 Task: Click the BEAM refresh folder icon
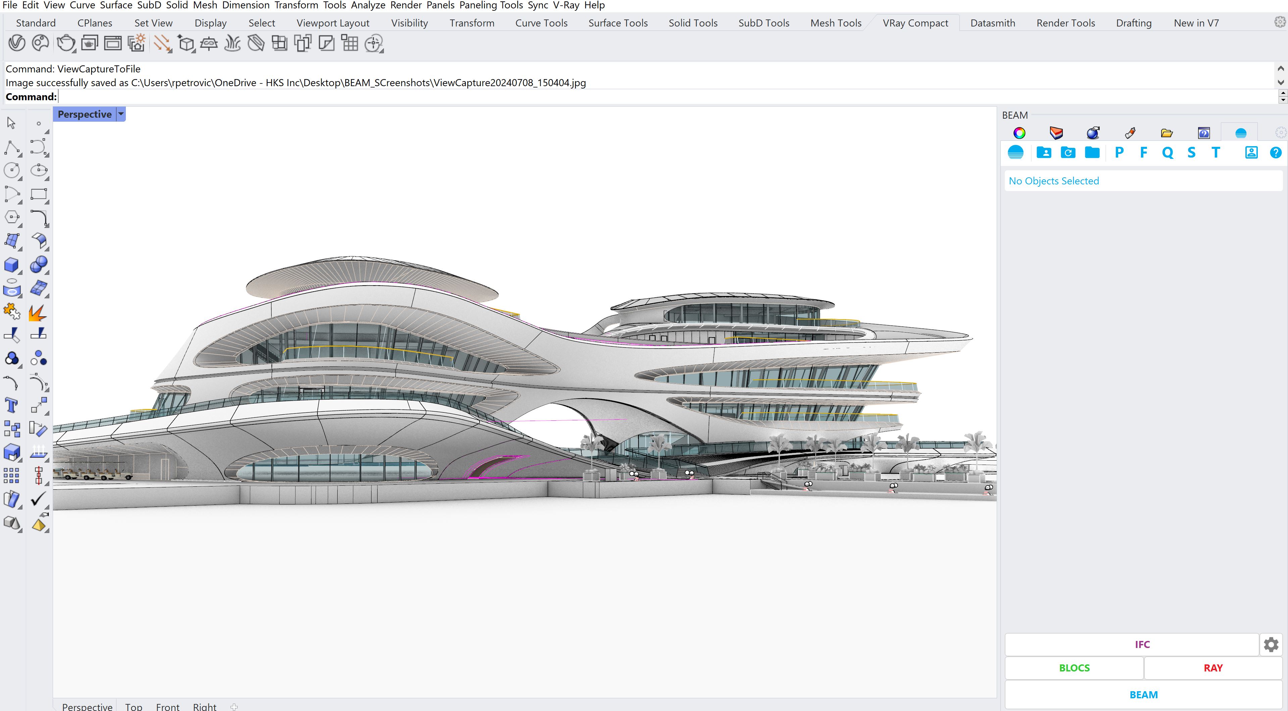(1068, 153)
